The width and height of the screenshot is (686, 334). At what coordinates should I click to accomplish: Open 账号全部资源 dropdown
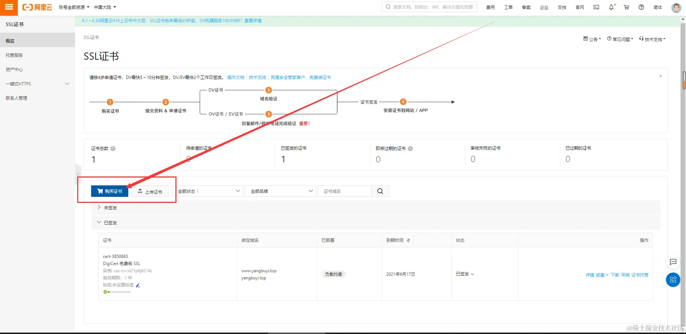[74, 7]
